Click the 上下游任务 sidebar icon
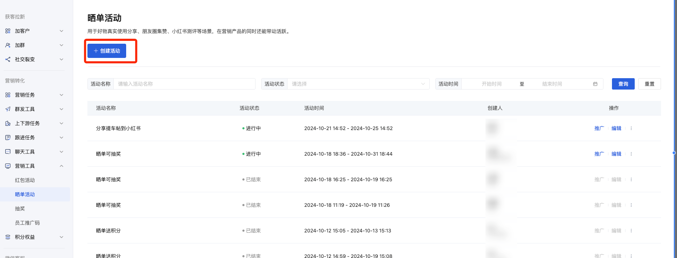 pos(8,123)
